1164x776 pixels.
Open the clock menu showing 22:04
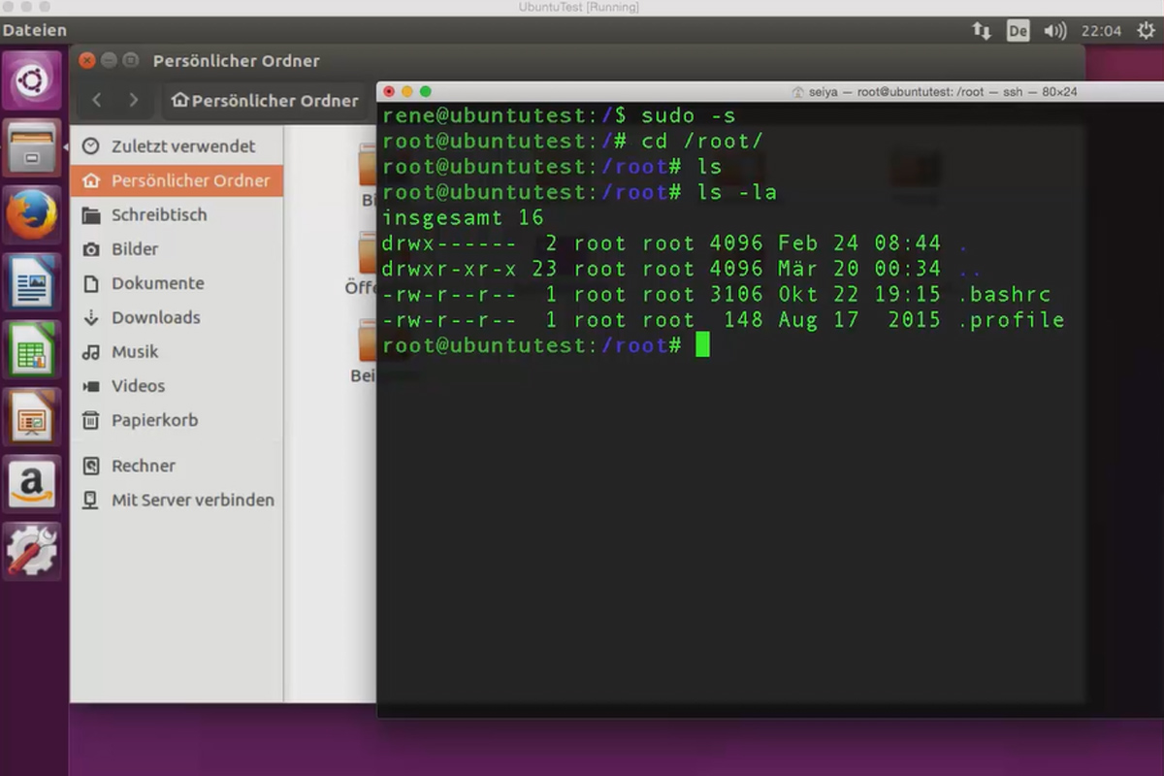[1102, 30]
